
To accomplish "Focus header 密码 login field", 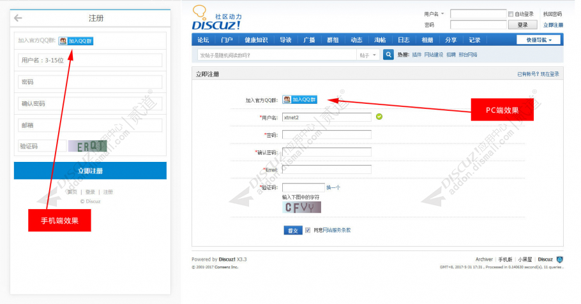I will point(478,25).
